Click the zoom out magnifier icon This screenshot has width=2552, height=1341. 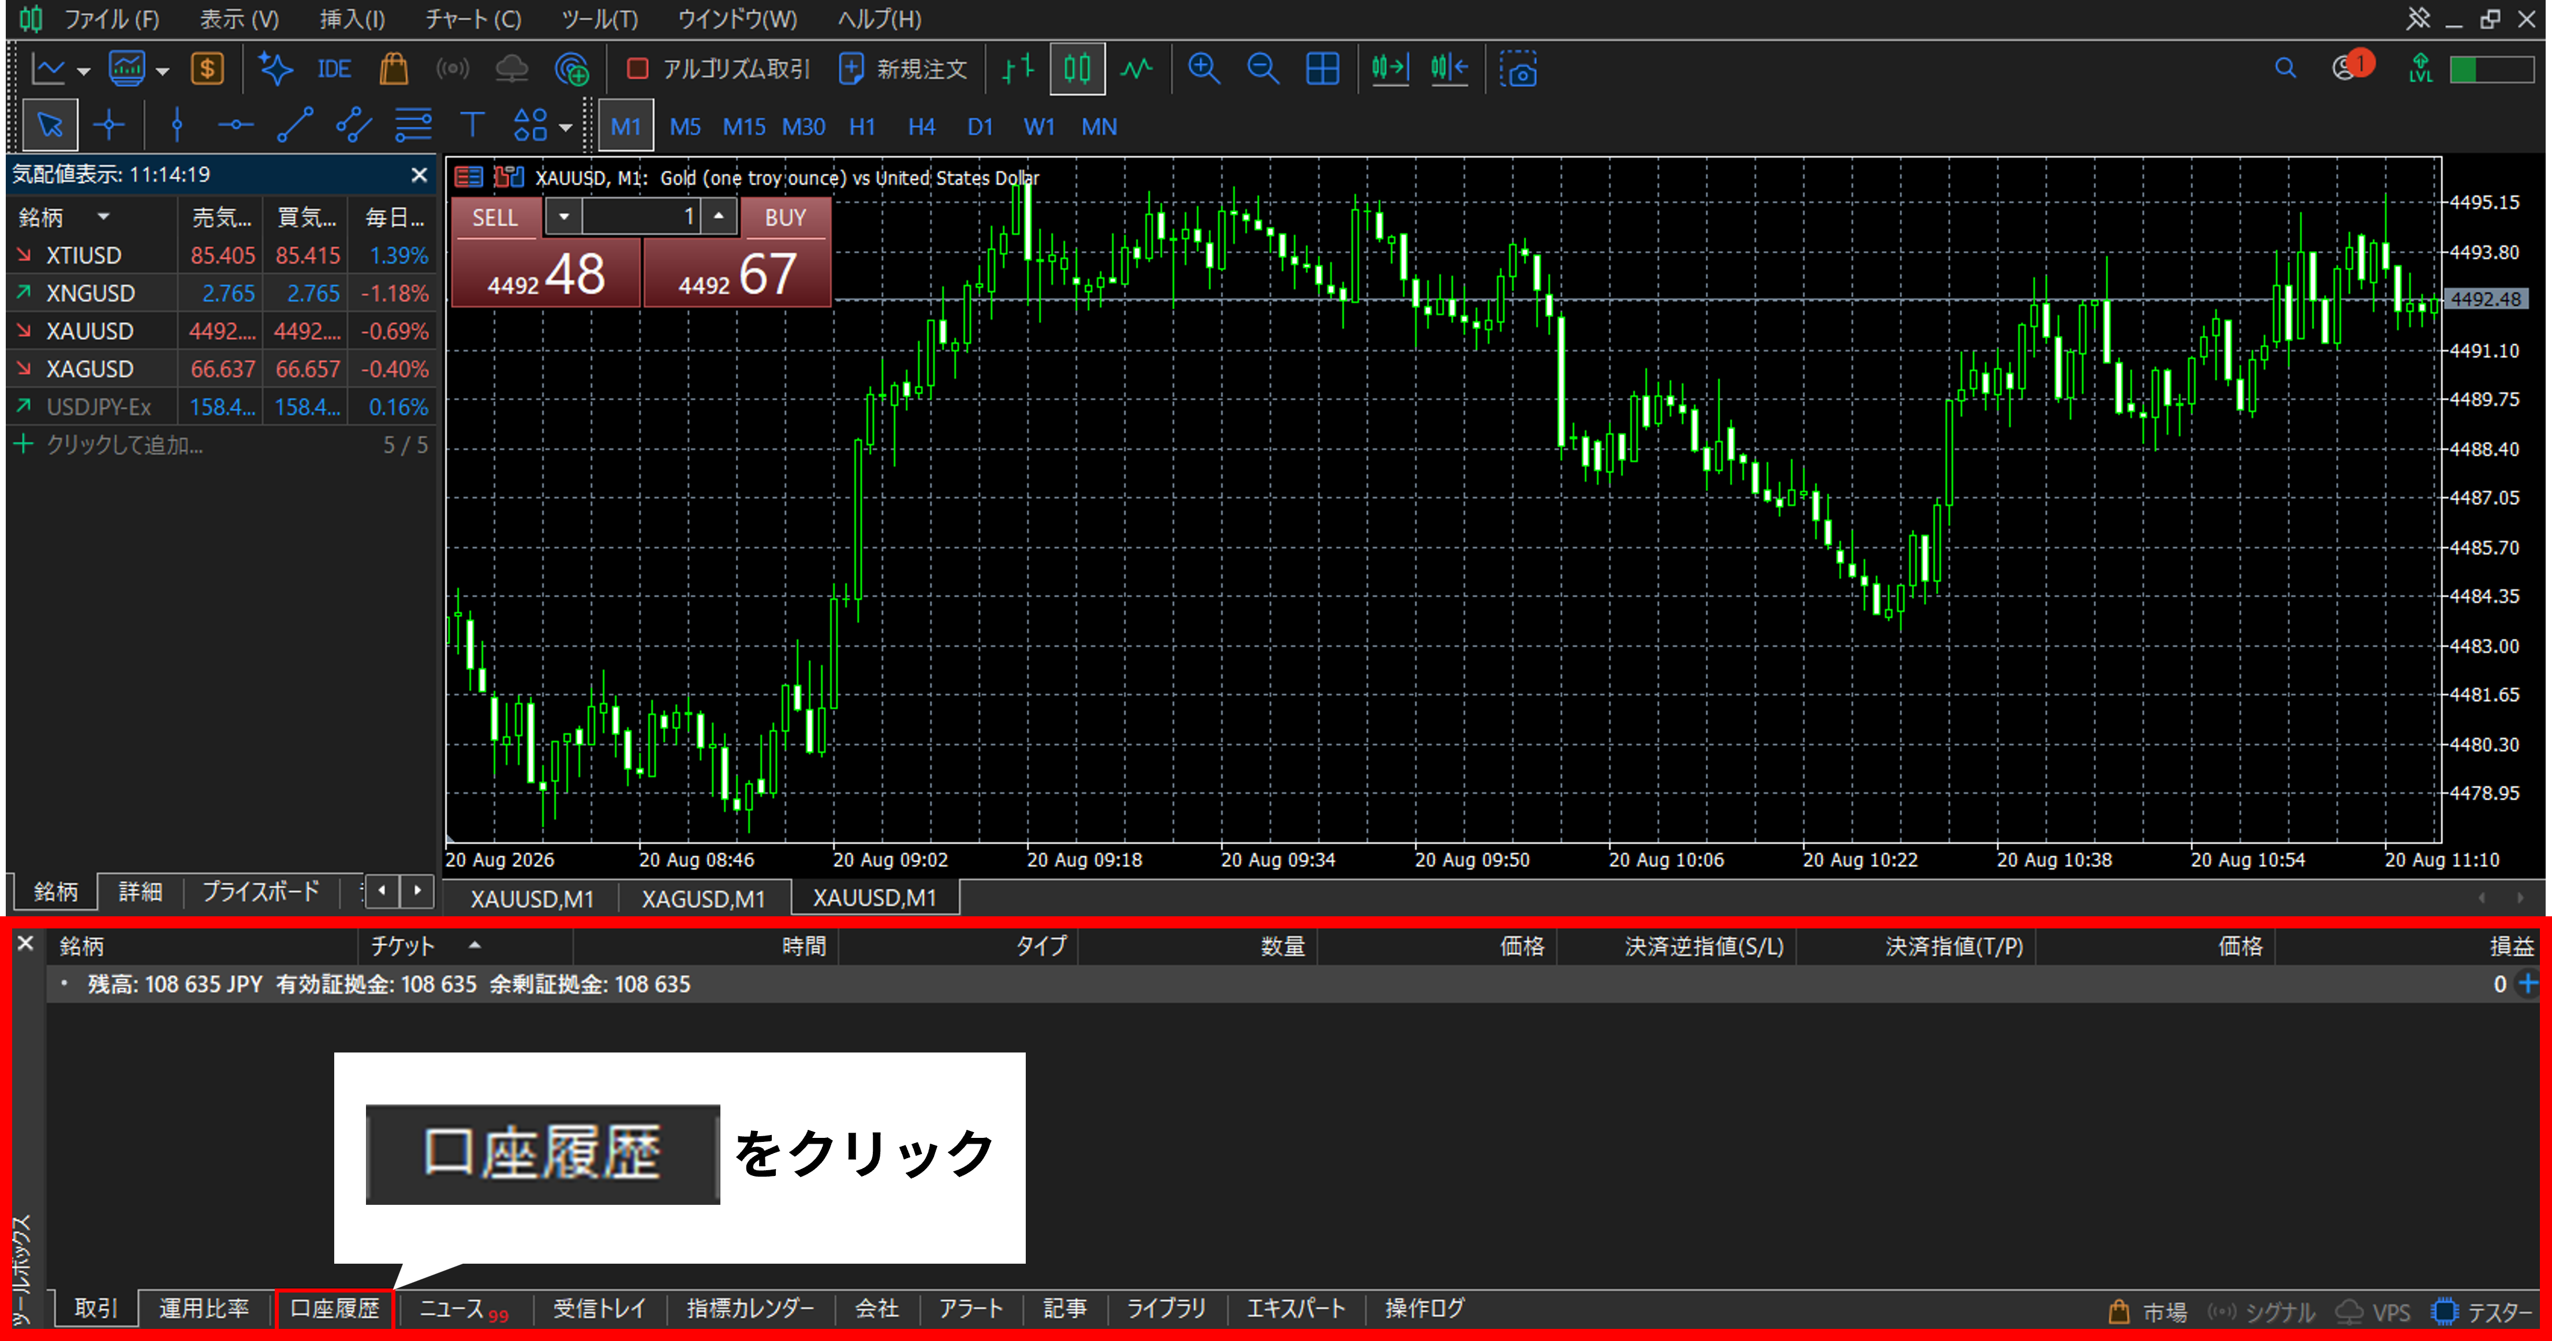1262,69
